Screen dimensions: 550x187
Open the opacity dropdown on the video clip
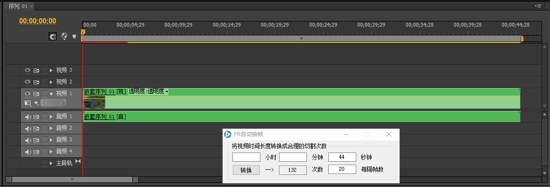pyautogui.click(x=167, y=91)
